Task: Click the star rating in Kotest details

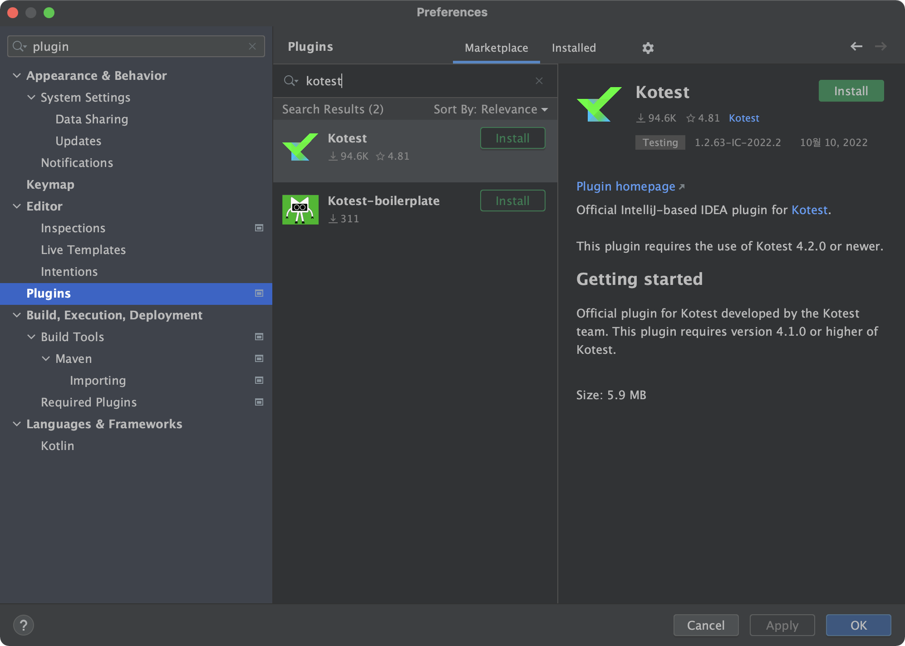Action: pos(703,118)
